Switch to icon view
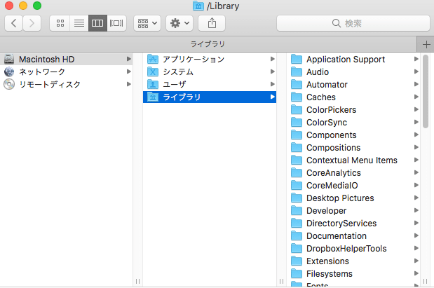Screen dimensions: 434x288 [x=60, y=23]
